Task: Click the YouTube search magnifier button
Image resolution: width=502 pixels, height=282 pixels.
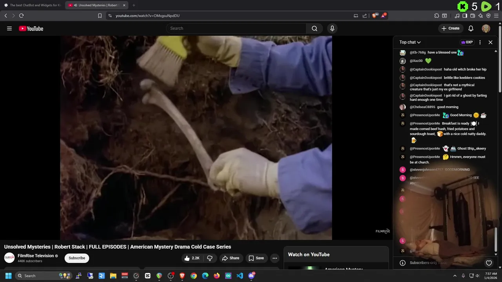Action: [x=315, y=28]
